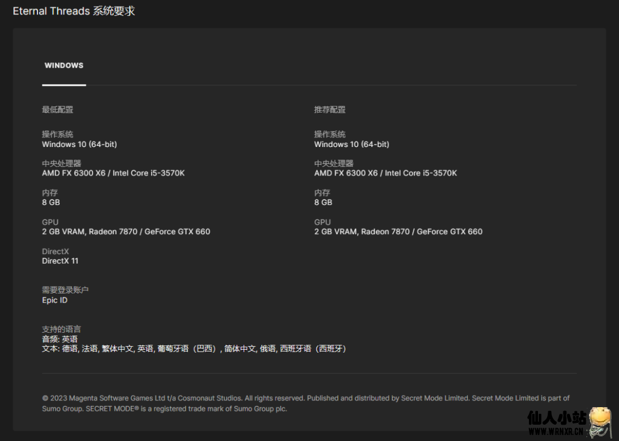
Task: Click Windows 10 (64-bit) under 推荐配置
Action: (352, 145)
